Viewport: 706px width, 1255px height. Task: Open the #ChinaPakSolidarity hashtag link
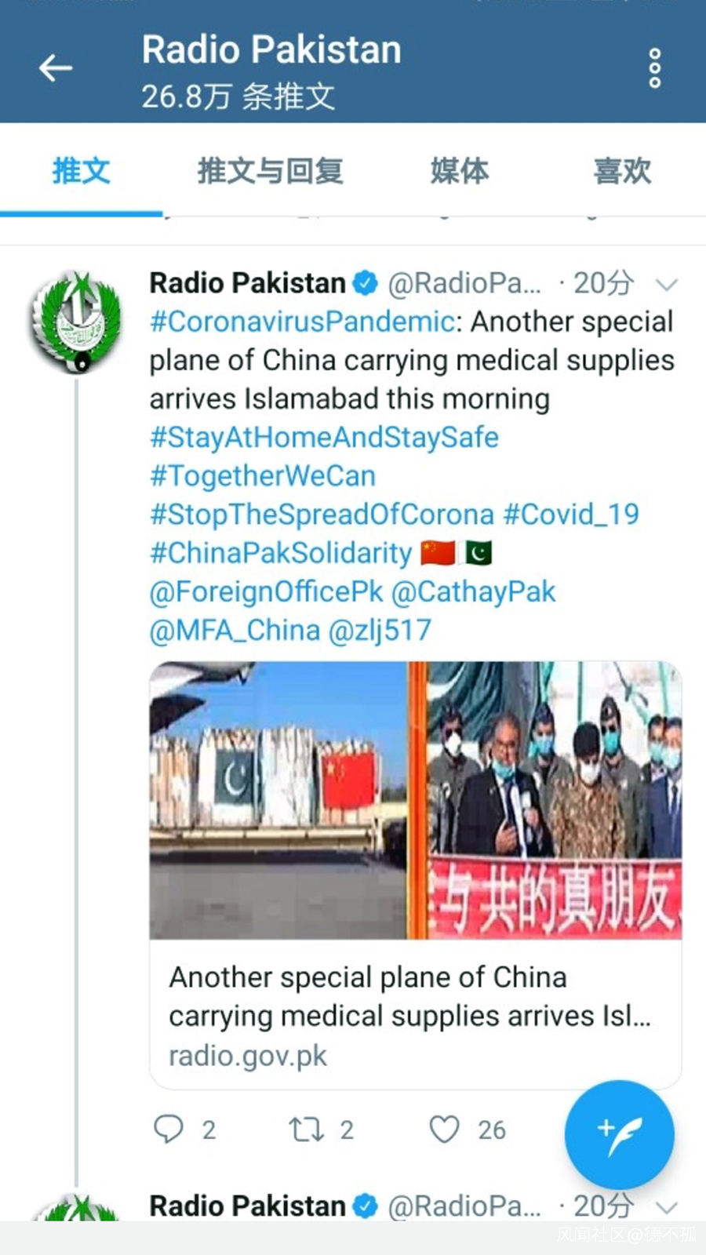pyautogui.click(x=281, y=553)
